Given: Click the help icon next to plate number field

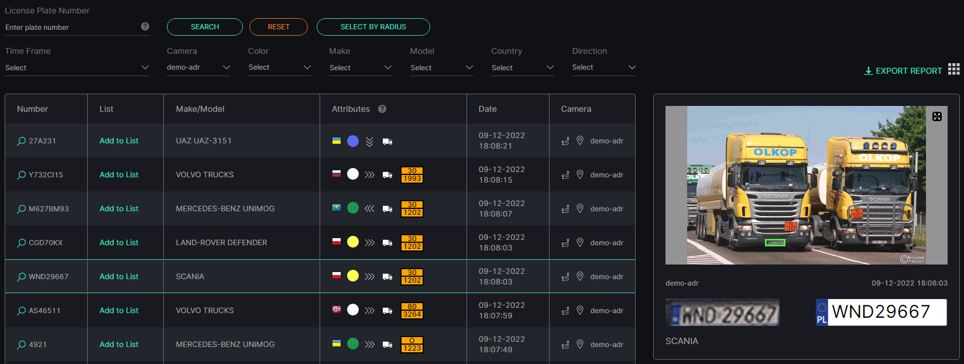Looking at the screenshot, I should (x=145, y=26).
